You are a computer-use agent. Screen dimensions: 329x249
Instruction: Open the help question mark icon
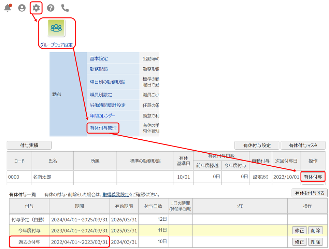pyautogui.click(x=51, y=8)
